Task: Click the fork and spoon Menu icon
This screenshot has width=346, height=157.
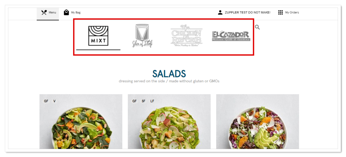Action: (44, 12)
